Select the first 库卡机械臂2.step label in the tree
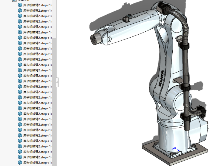This screenshot has width=221, height=166. (x=37, y=5)
